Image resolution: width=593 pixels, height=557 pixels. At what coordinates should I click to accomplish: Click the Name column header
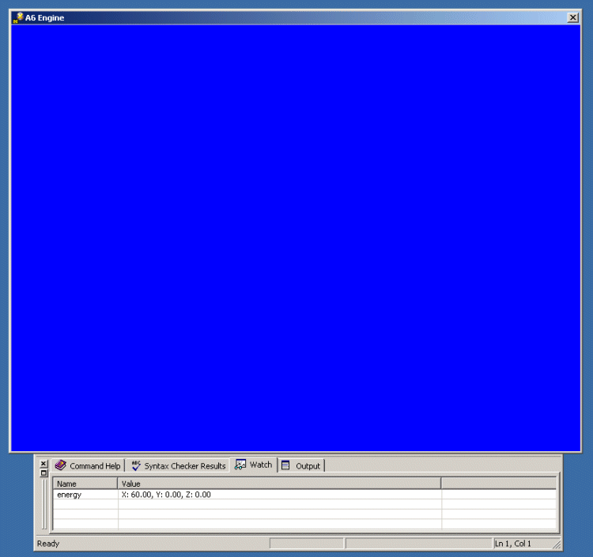tap(85, 483)
